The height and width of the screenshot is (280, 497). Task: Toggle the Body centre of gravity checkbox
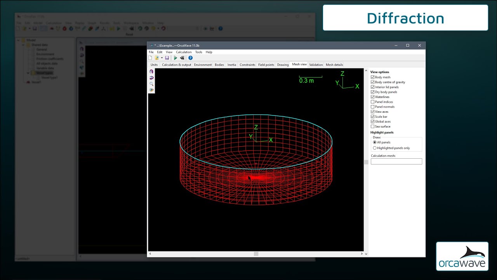[x=373, y=82]
